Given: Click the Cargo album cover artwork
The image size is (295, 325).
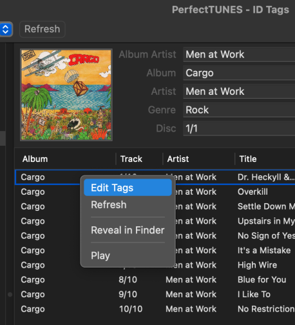Looking at the screenshot, I should pos(66,95).
